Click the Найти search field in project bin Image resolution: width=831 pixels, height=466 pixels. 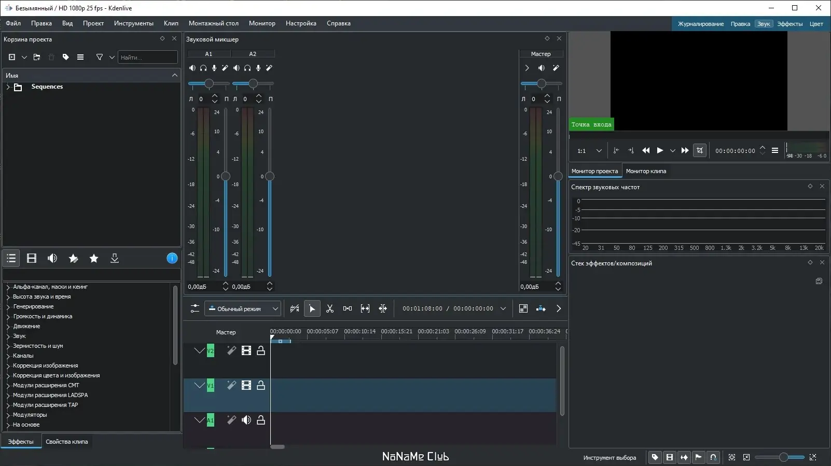tap(147, 58)
